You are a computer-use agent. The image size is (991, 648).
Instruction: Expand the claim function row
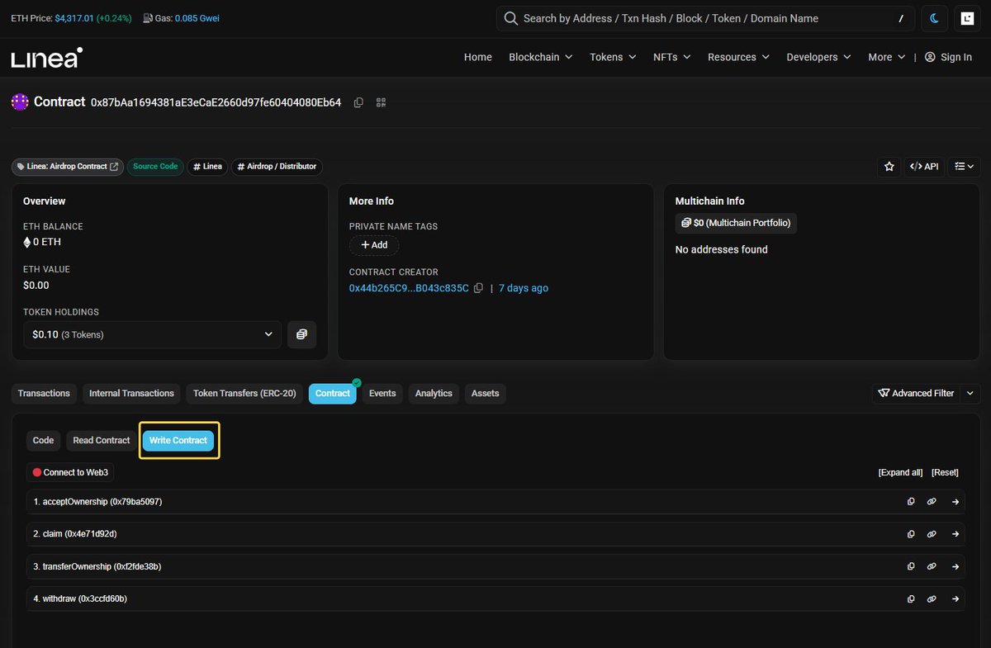click(x=495, y=534)
